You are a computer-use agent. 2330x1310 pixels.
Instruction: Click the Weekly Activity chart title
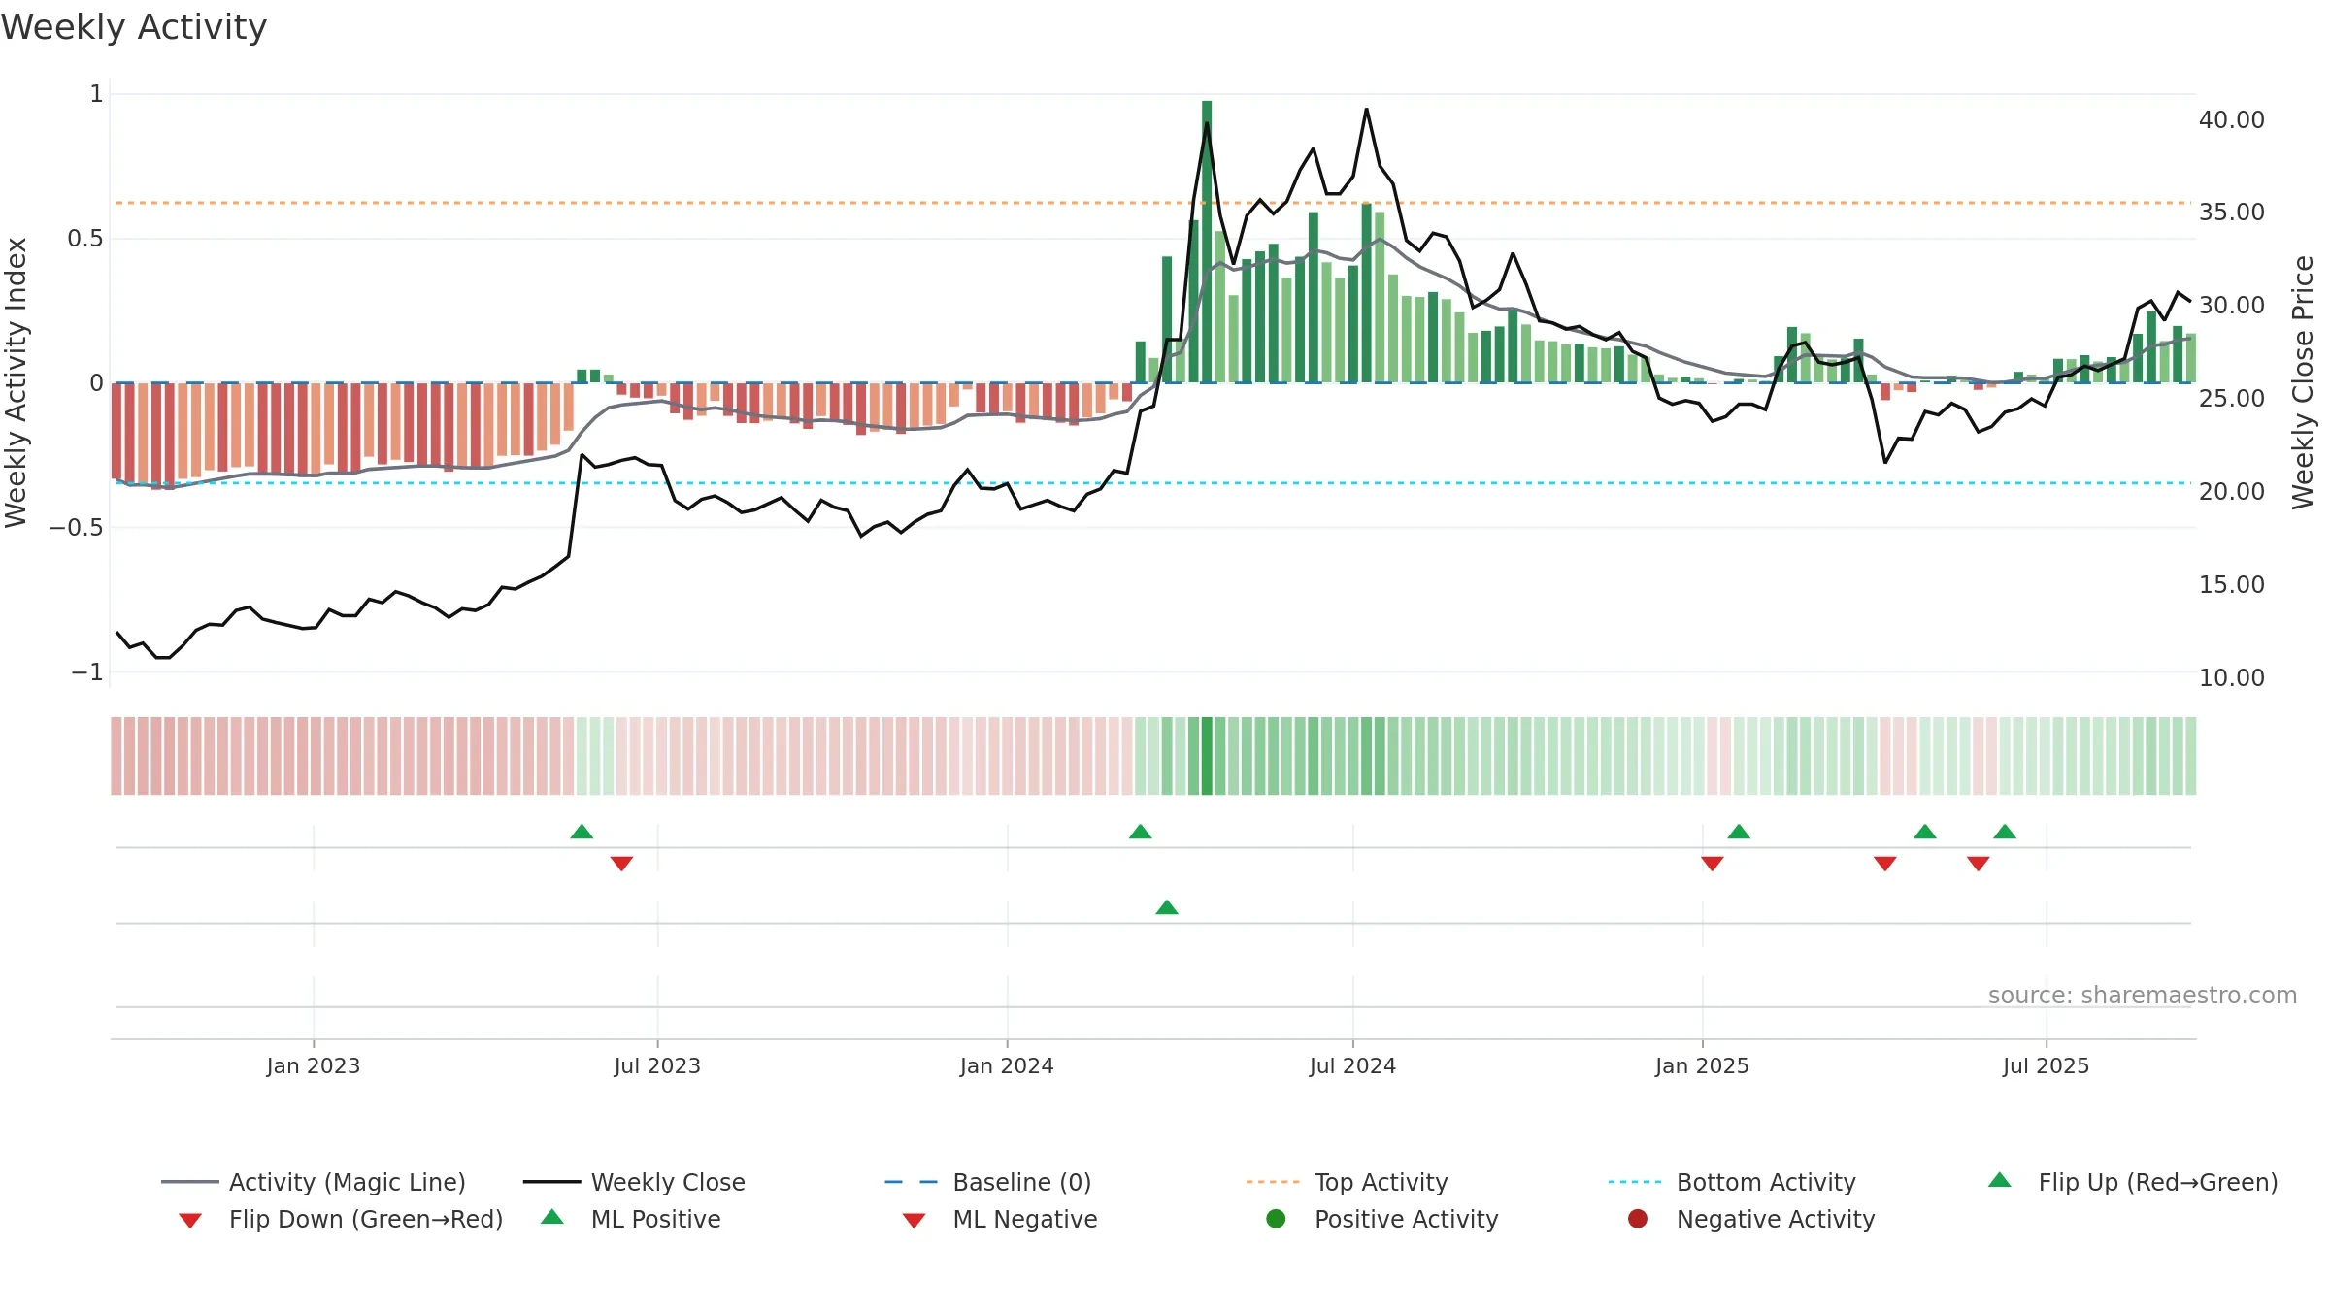click(134, 27)
